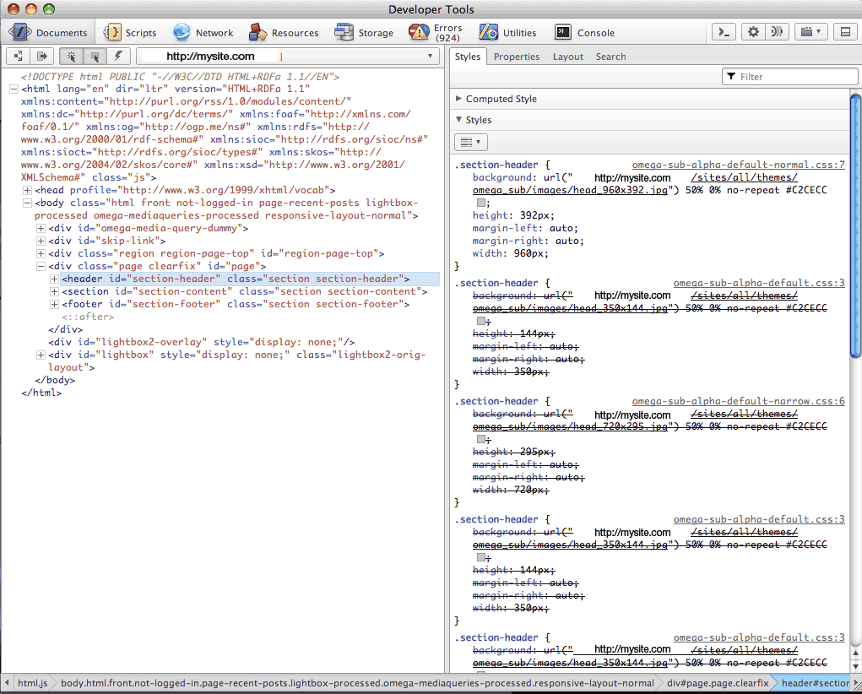Click the funnel icon in Filter box
The width and height of the screenshot is (862, 694).
pyautogui.click(x=731, y=77)
